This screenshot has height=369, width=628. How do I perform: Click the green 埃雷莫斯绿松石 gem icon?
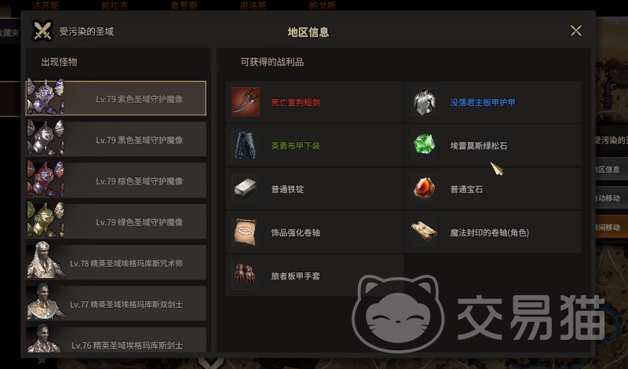coord(424,144)
